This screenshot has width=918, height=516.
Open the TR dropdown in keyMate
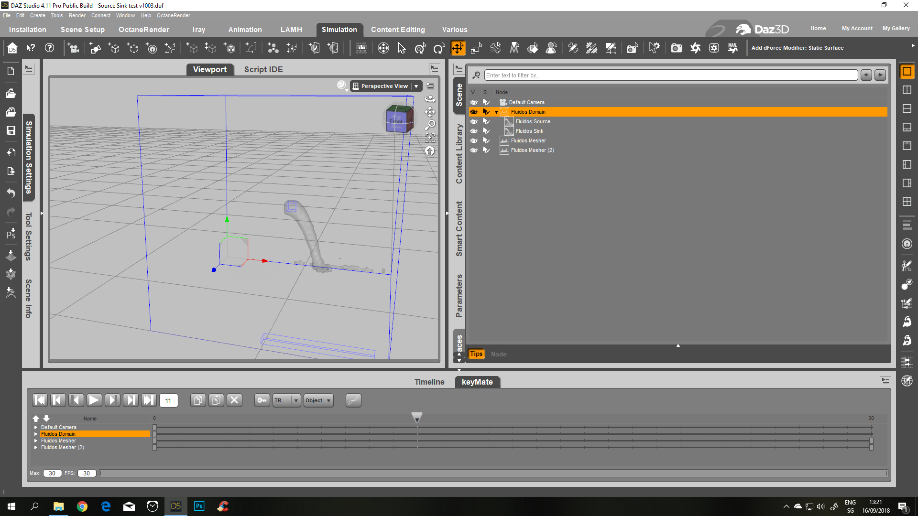tap(295, 400)
